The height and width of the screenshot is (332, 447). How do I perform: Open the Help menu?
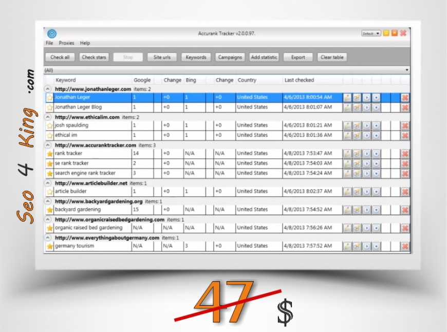85,43
